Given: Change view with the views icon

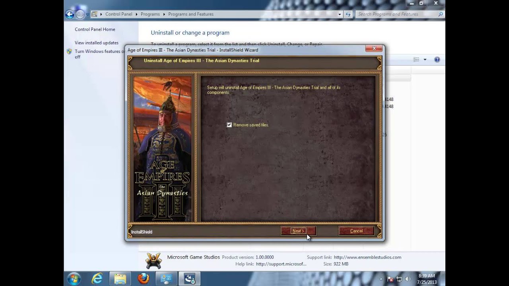Looking at the screenshot, I should (416, 60).
